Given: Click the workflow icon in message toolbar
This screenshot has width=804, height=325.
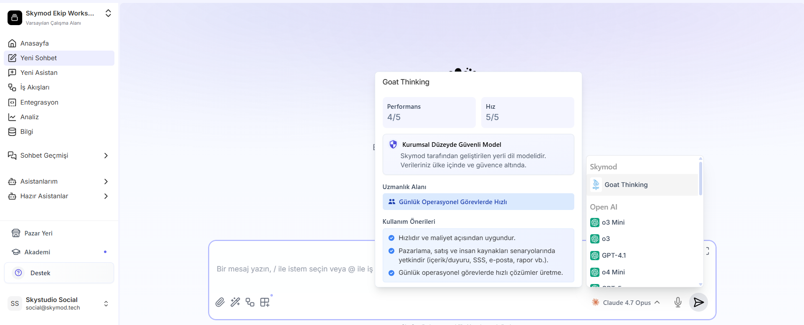Looking at the screenshot, I should tap(250, 302).
